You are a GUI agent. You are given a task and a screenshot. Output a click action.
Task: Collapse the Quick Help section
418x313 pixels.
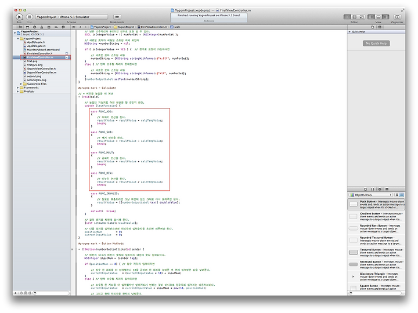pos(349,32)
